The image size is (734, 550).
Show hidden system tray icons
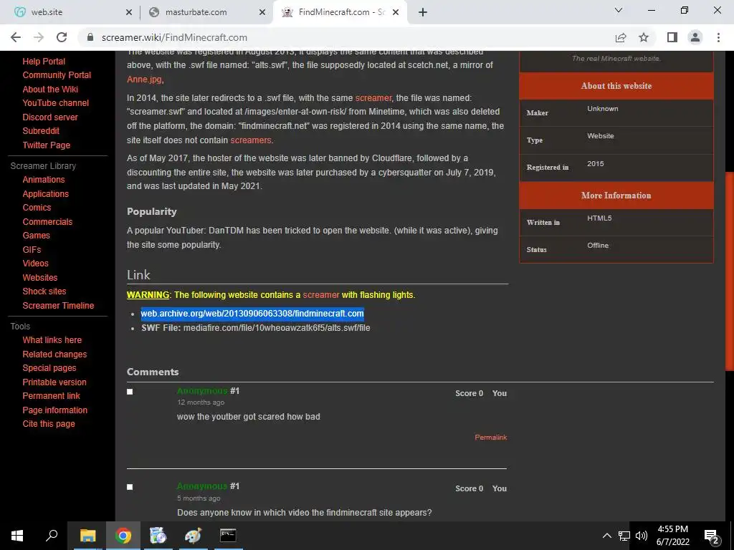606,536
